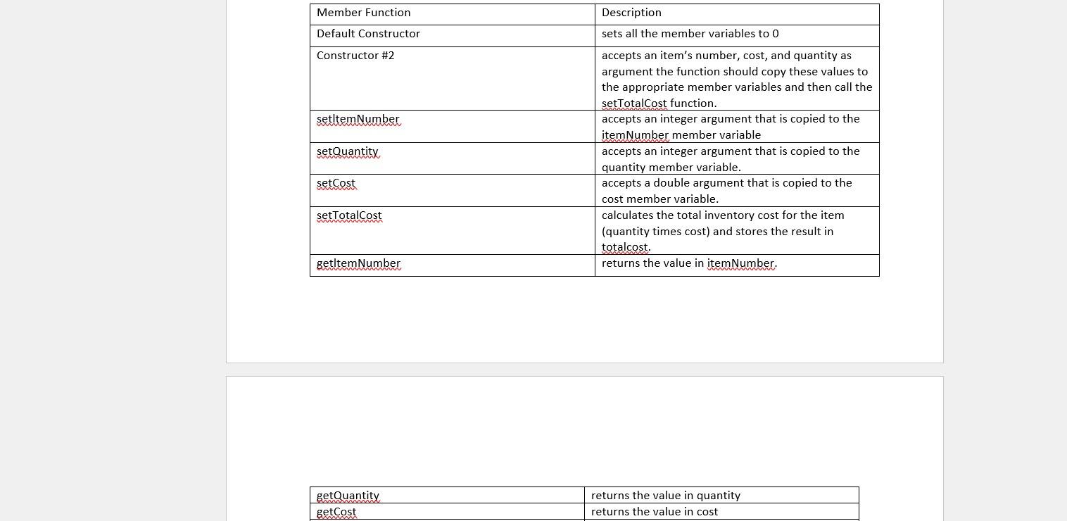
Task: Click the 'getCost' cell in the second table
Action: [x=336, y=512]
